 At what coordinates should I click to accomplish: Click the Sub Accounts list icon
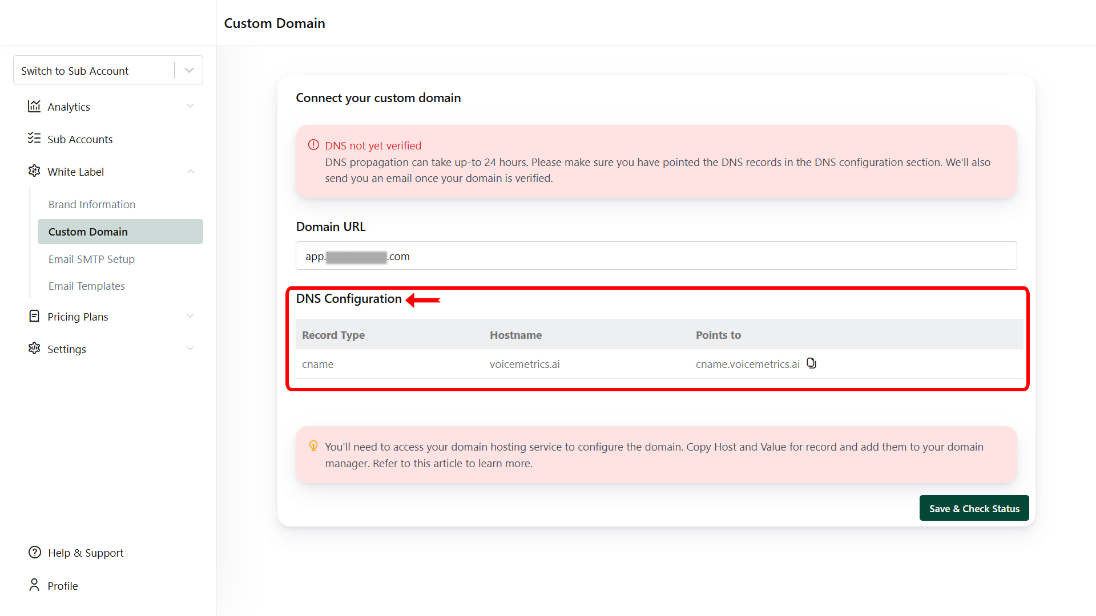(x=34, y=139)
